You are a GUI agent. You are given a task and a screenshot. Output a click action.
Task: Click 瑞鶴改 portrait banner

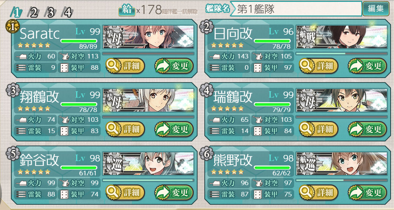click(342, 100)
